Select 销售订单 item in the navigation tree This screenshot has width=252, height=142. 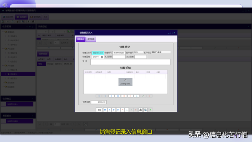click(x=14, y=70)
